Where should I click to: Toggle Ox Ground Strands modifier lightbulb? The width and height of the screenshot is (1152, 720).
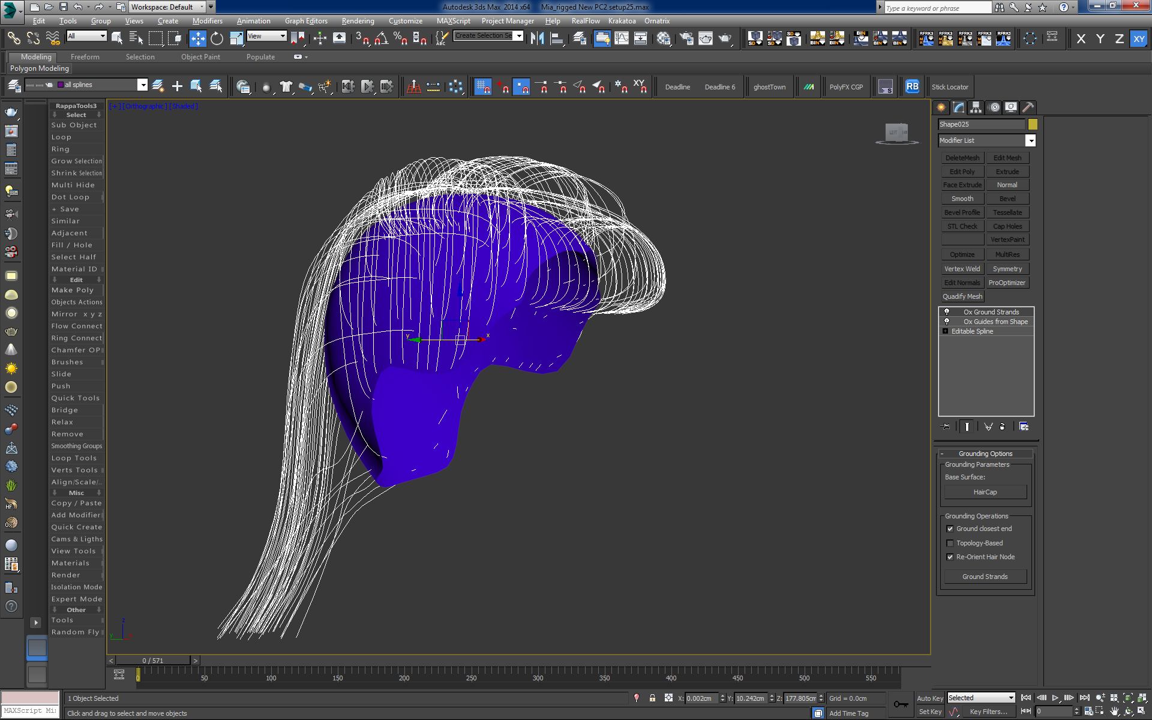tap(947, 312)
